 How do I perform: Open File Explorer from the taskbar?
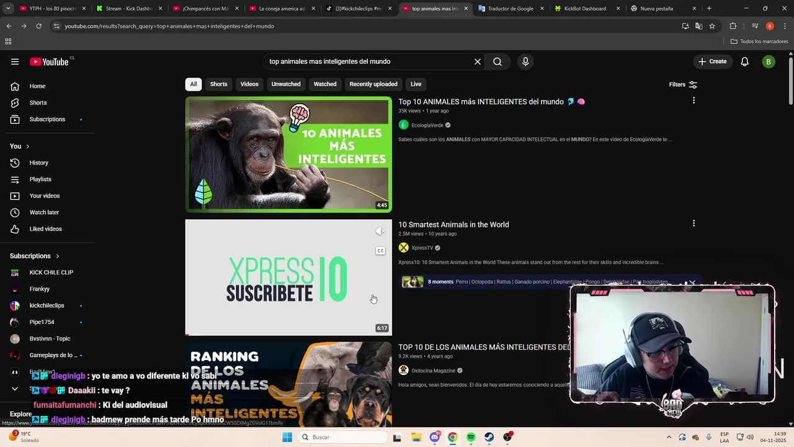[416, 437]
